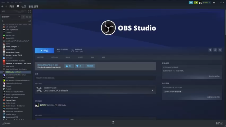Open the Community Hub link under the stop button
Screen dimensions: 226x127
click(x=54, y=58)
